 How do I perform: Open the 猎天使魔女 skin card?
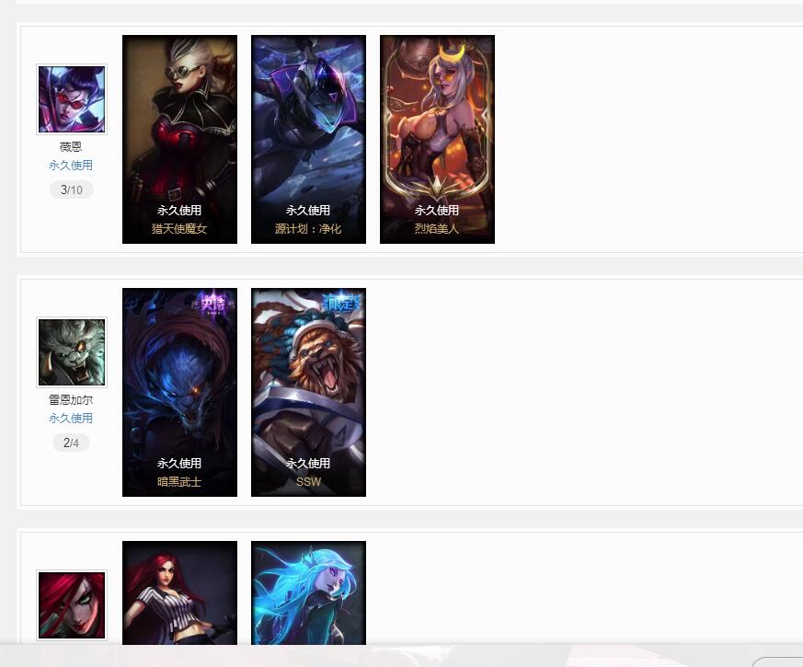point(179,139)
